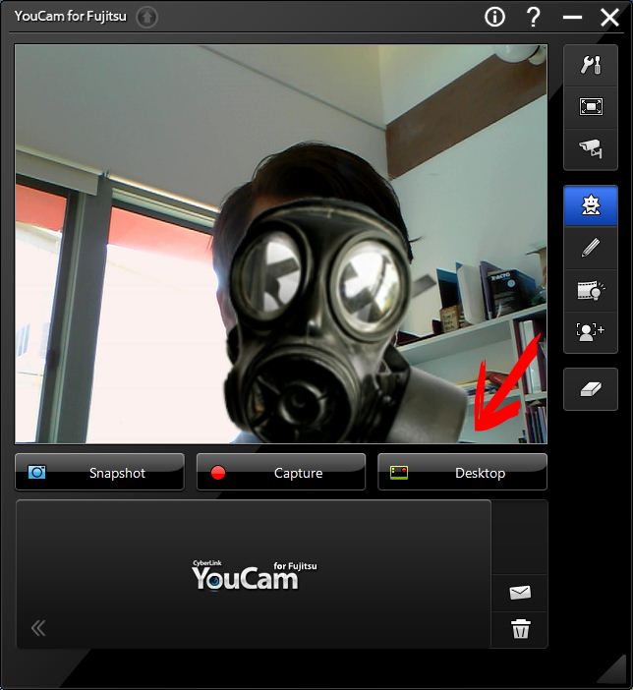Open the surveillance camera tool
This screenshot has width=633, height=690.
(590, 147)
